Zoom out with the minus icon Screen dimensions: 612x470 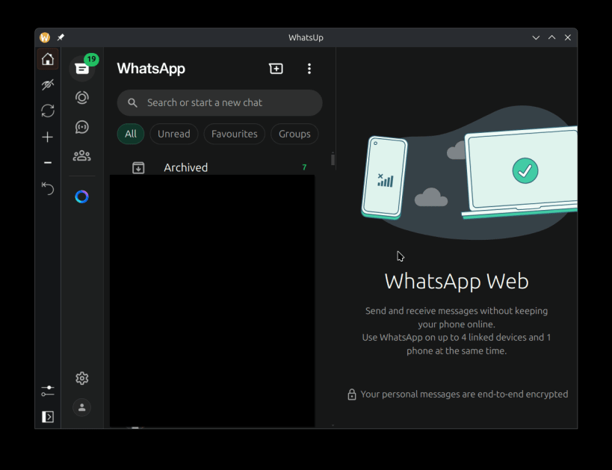click(x=48, y=162)
